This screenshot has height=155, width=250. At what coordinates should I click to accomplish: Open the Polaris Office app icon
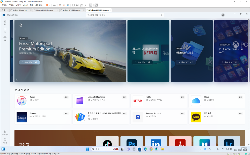(80, 117)
